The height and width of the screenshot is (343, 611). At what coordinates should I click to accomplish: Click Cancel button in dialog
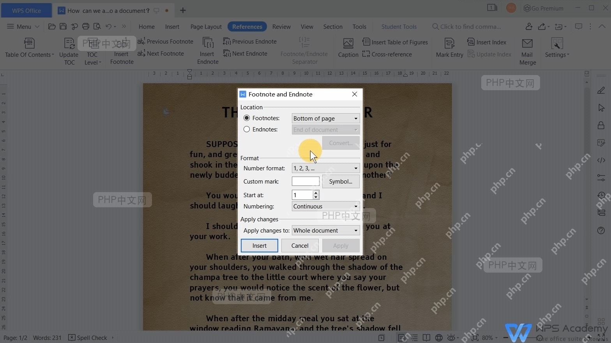click(300, 245)
